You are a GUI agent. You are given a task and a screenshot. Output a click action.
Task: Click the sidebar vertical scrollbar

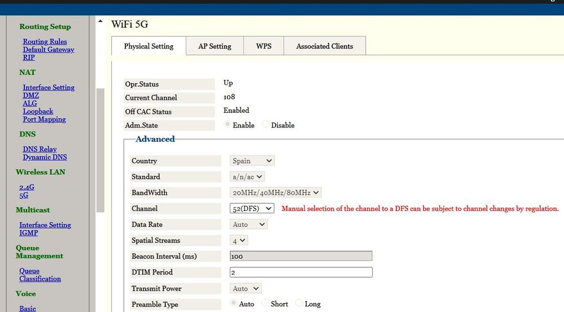(100, 150)
